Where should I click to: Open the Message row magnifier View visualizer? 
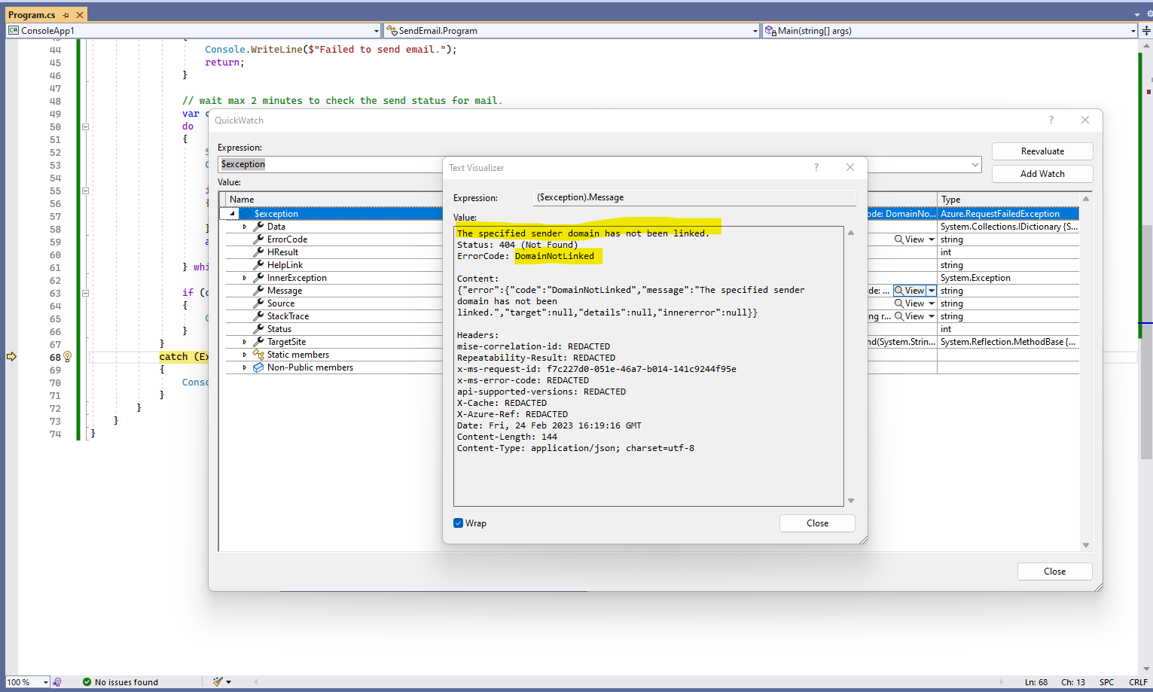click(909, 291)
